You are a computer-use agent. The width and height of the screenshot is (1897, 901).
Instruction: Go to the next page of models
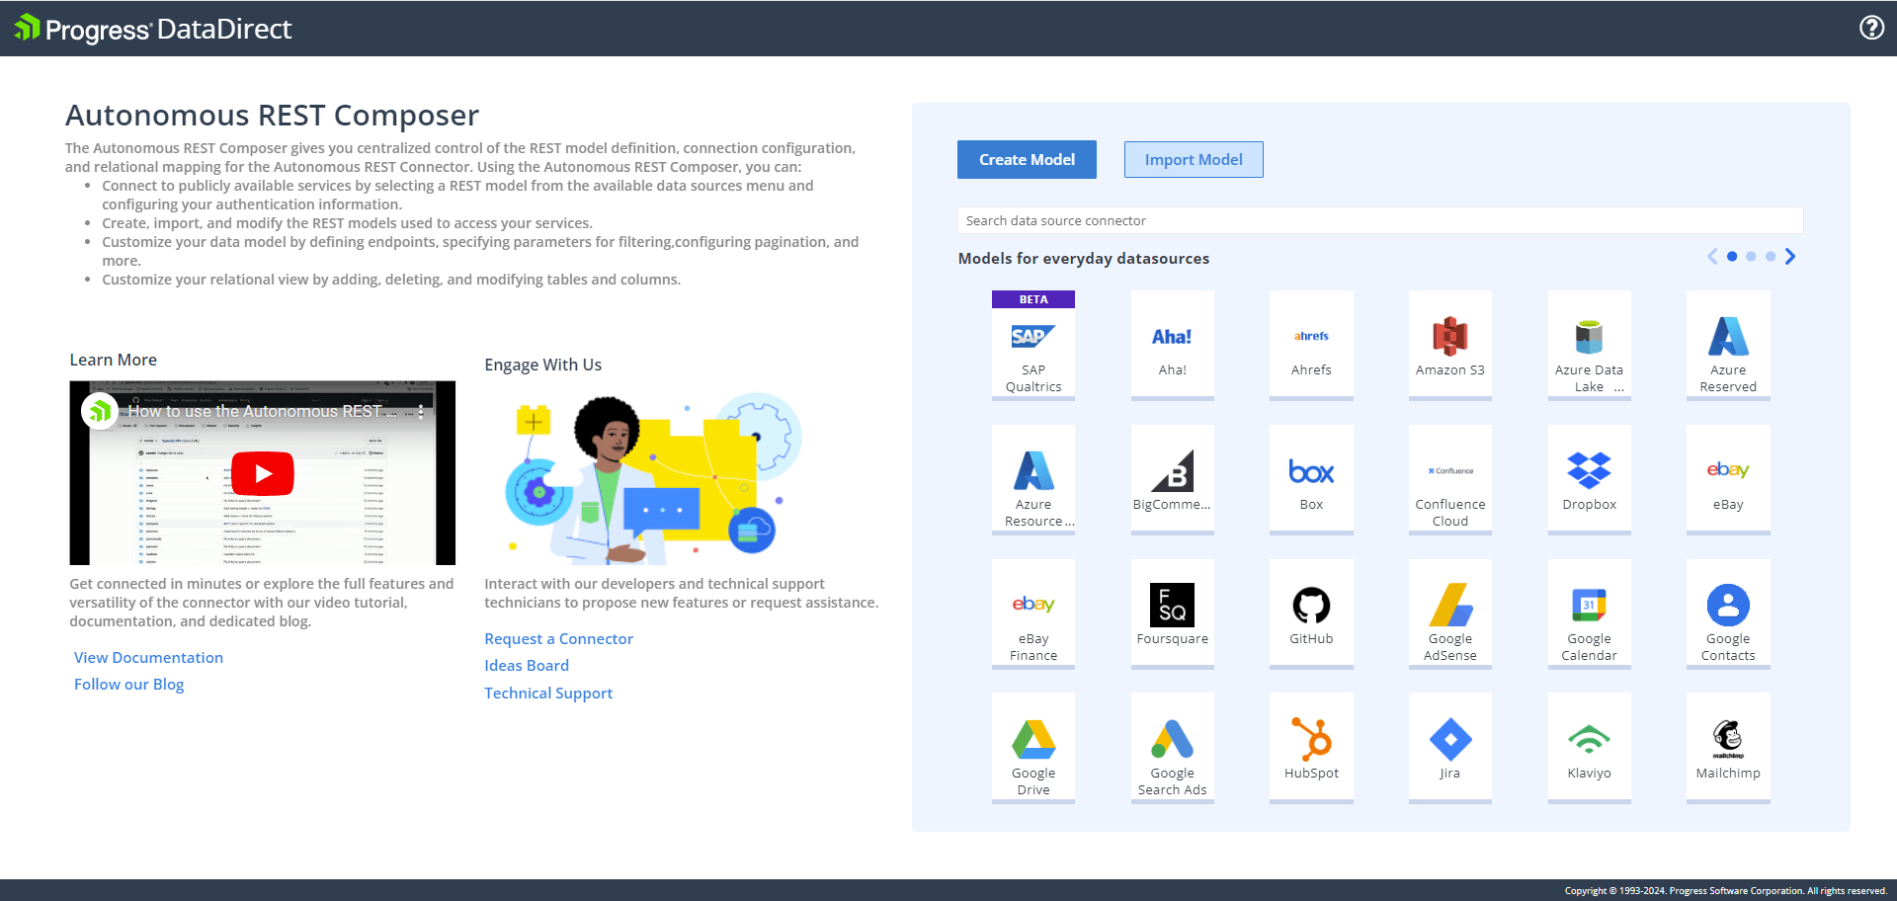(1790, 257)
